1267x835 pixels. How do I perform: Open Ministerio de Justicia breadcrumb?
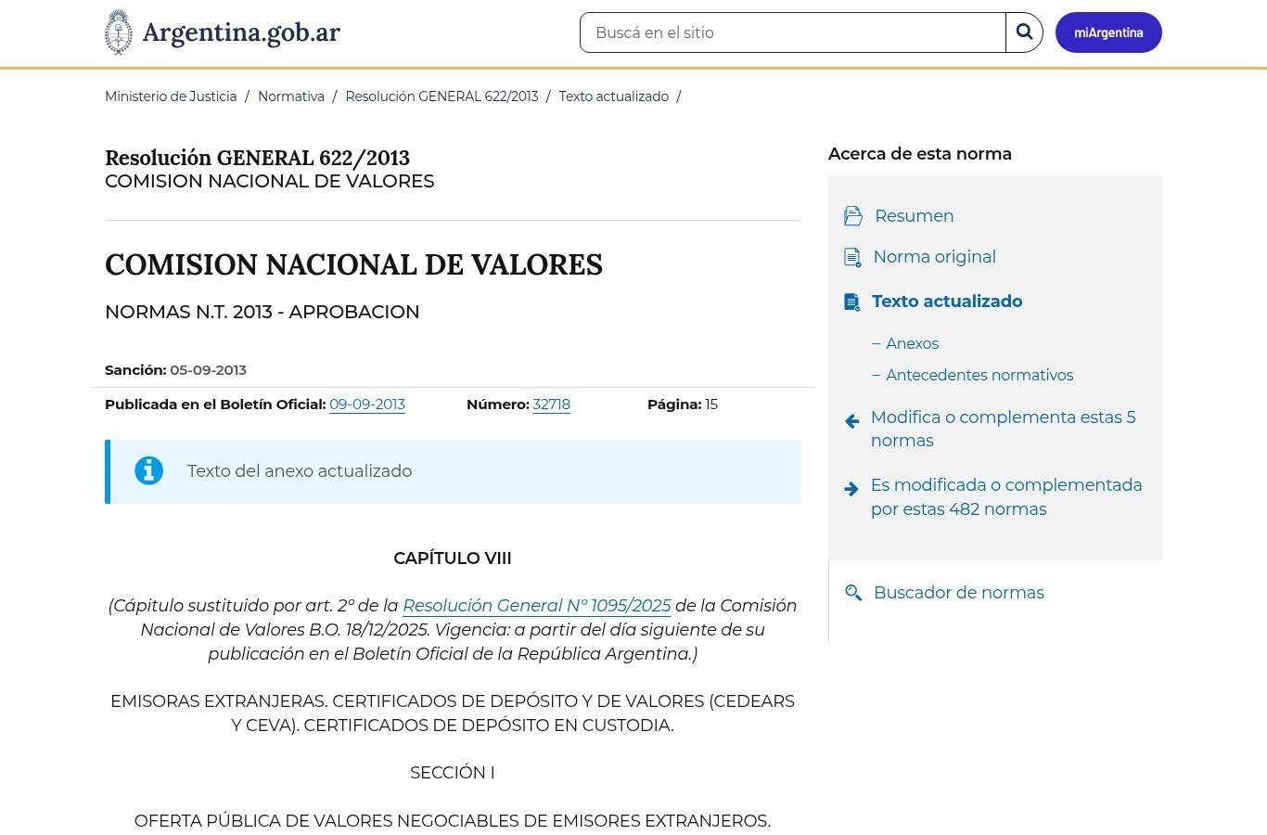point(171,96)
